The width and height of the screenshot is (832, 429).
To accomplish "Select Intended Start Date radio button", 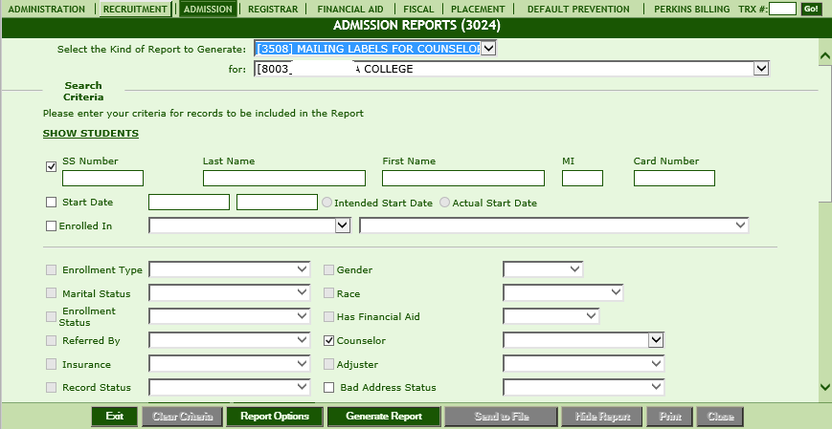I will [327, 203].
